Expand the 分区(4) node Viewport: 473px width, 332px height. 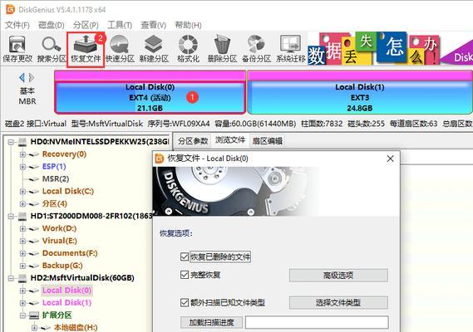pos(22,204)
